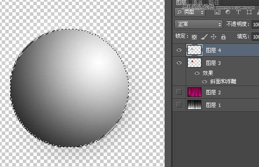
Task: Filter for shape layers icon
Action: point(249,12)
